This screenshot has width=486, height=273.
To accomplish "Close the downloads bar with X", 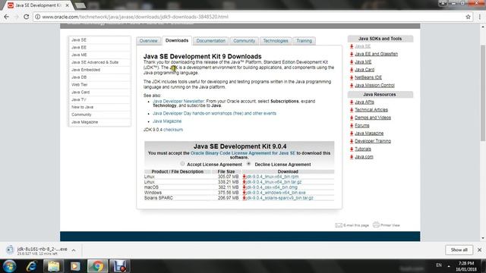I will click(x=479, y=249).
